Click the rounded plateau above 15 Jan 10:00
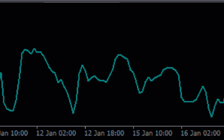224x140 pixels. tap(170, 68)
